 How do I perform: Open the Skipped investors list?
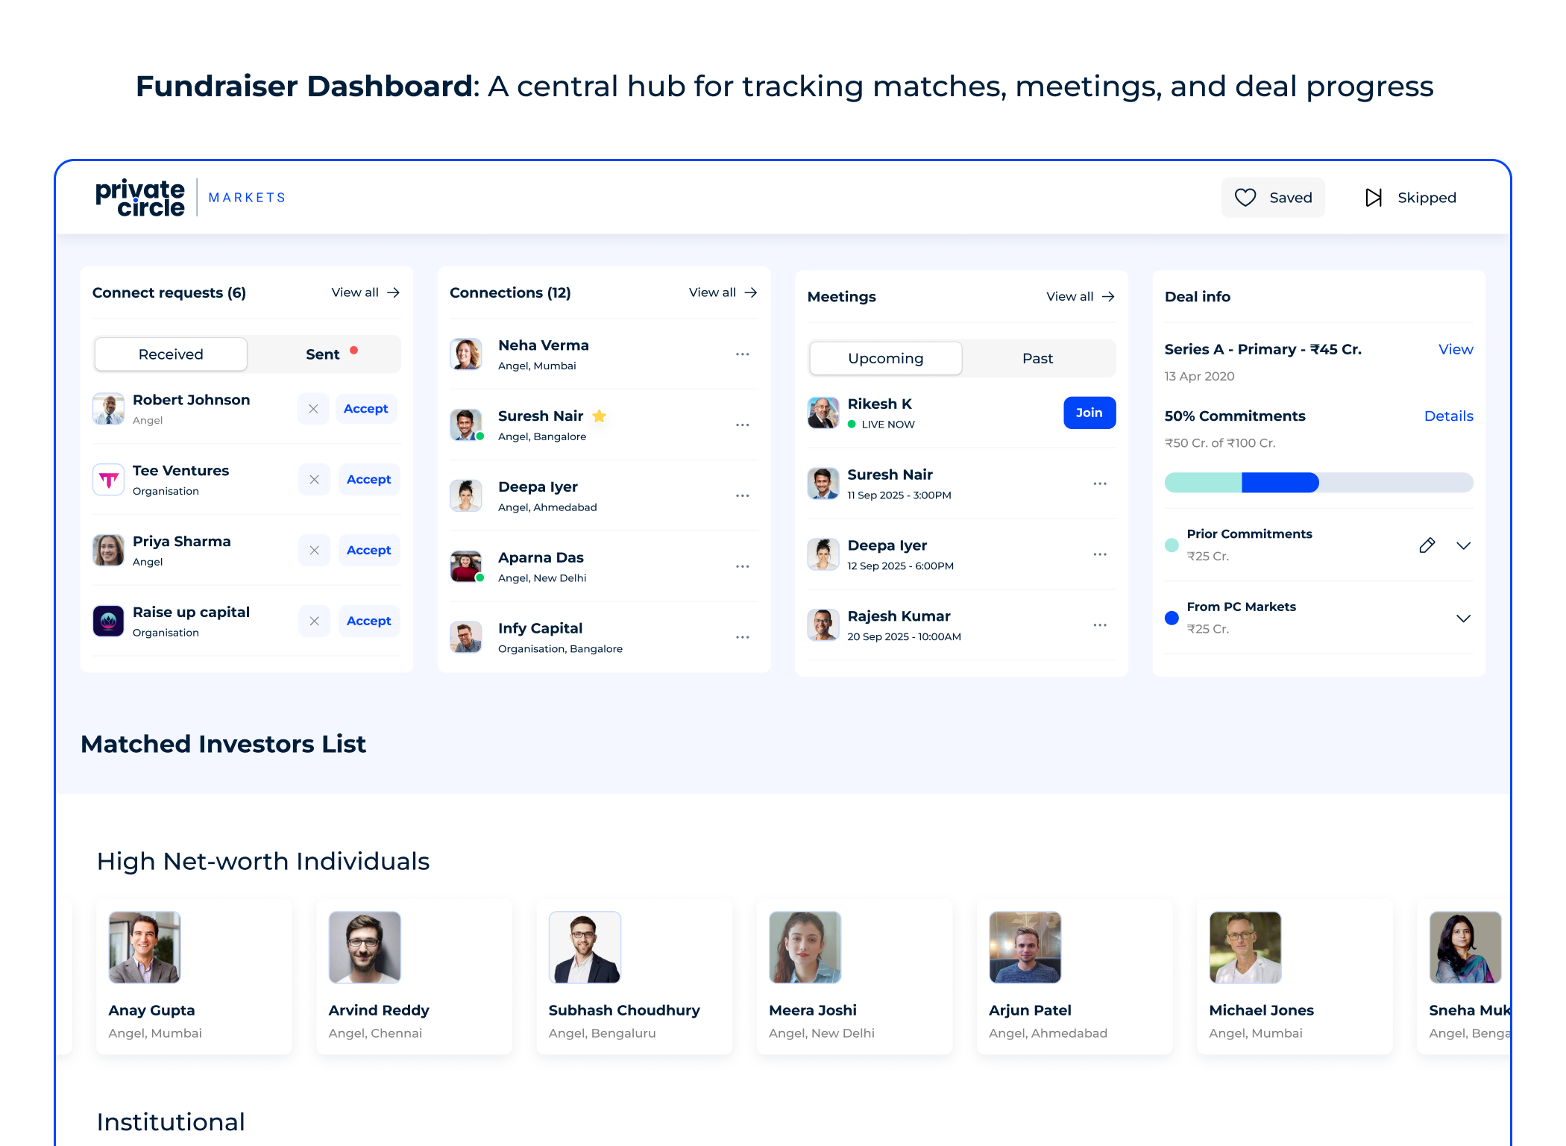(x=1410, y=198)
